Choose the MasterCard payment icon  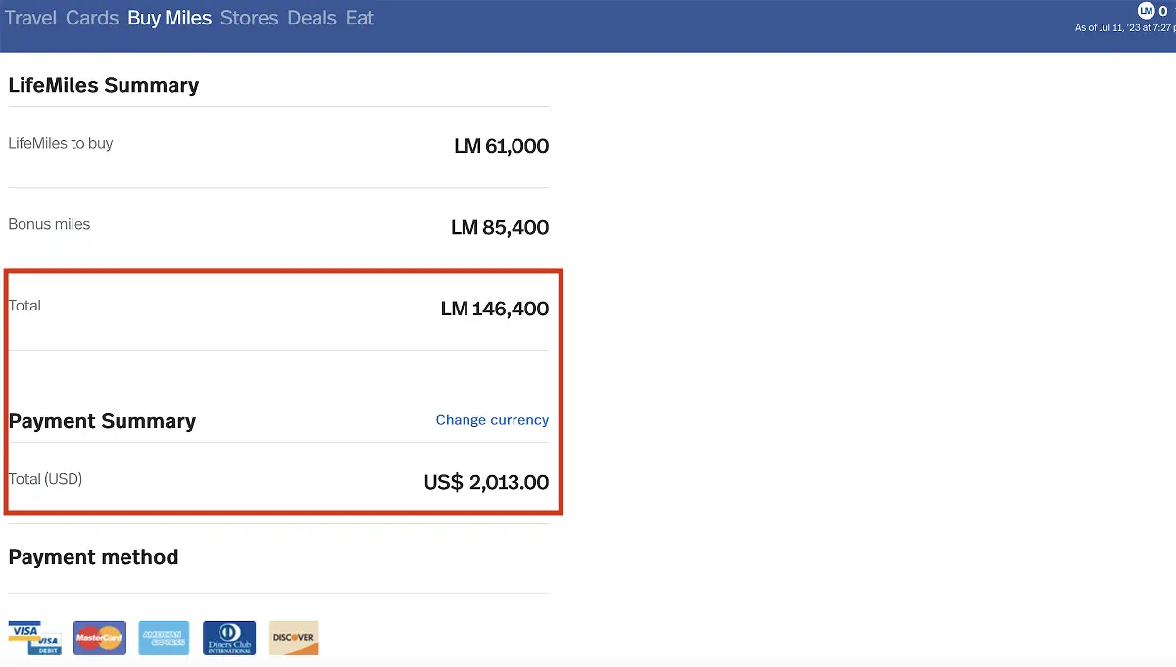[x=99, y=638]
